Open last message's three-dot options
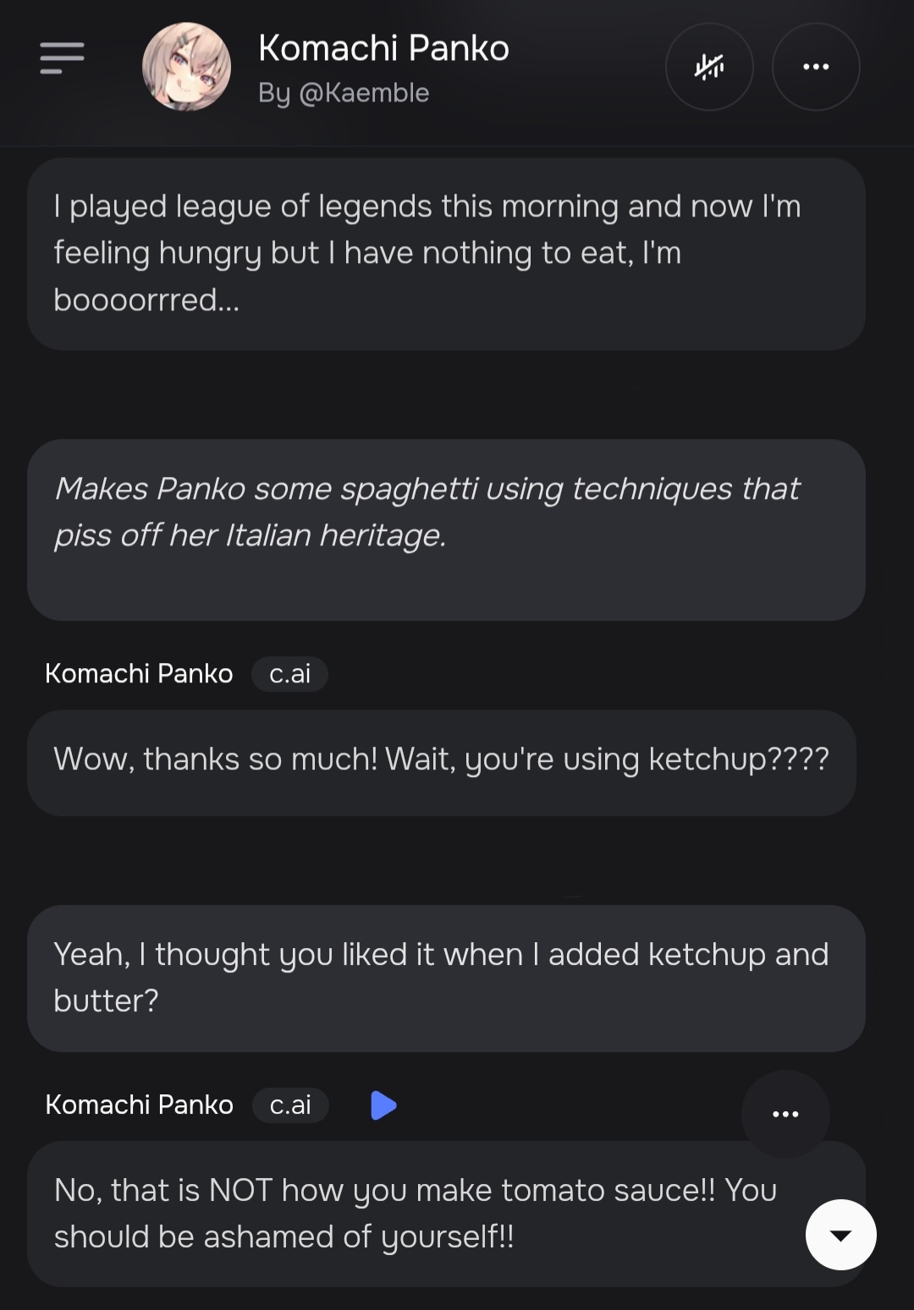The width and height of the screenshot is (914, 1310). 785,1114
